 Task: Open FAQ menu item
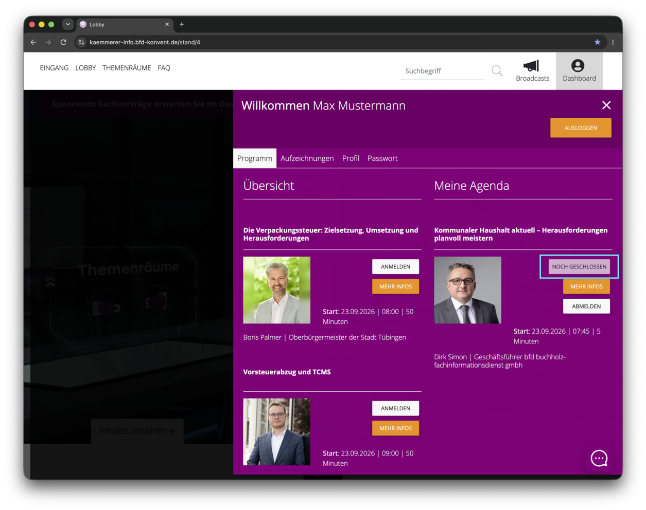coord(164,68)
